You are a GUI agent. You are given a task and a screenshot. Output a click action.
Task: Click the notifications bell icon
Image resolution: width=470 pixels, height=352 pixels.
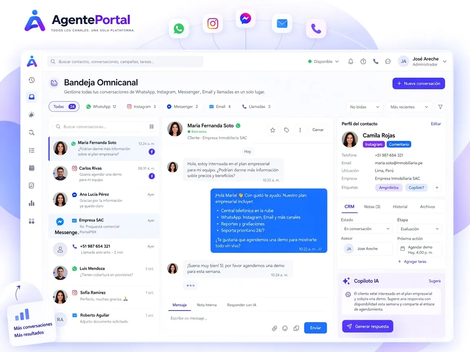coord(350,62)
